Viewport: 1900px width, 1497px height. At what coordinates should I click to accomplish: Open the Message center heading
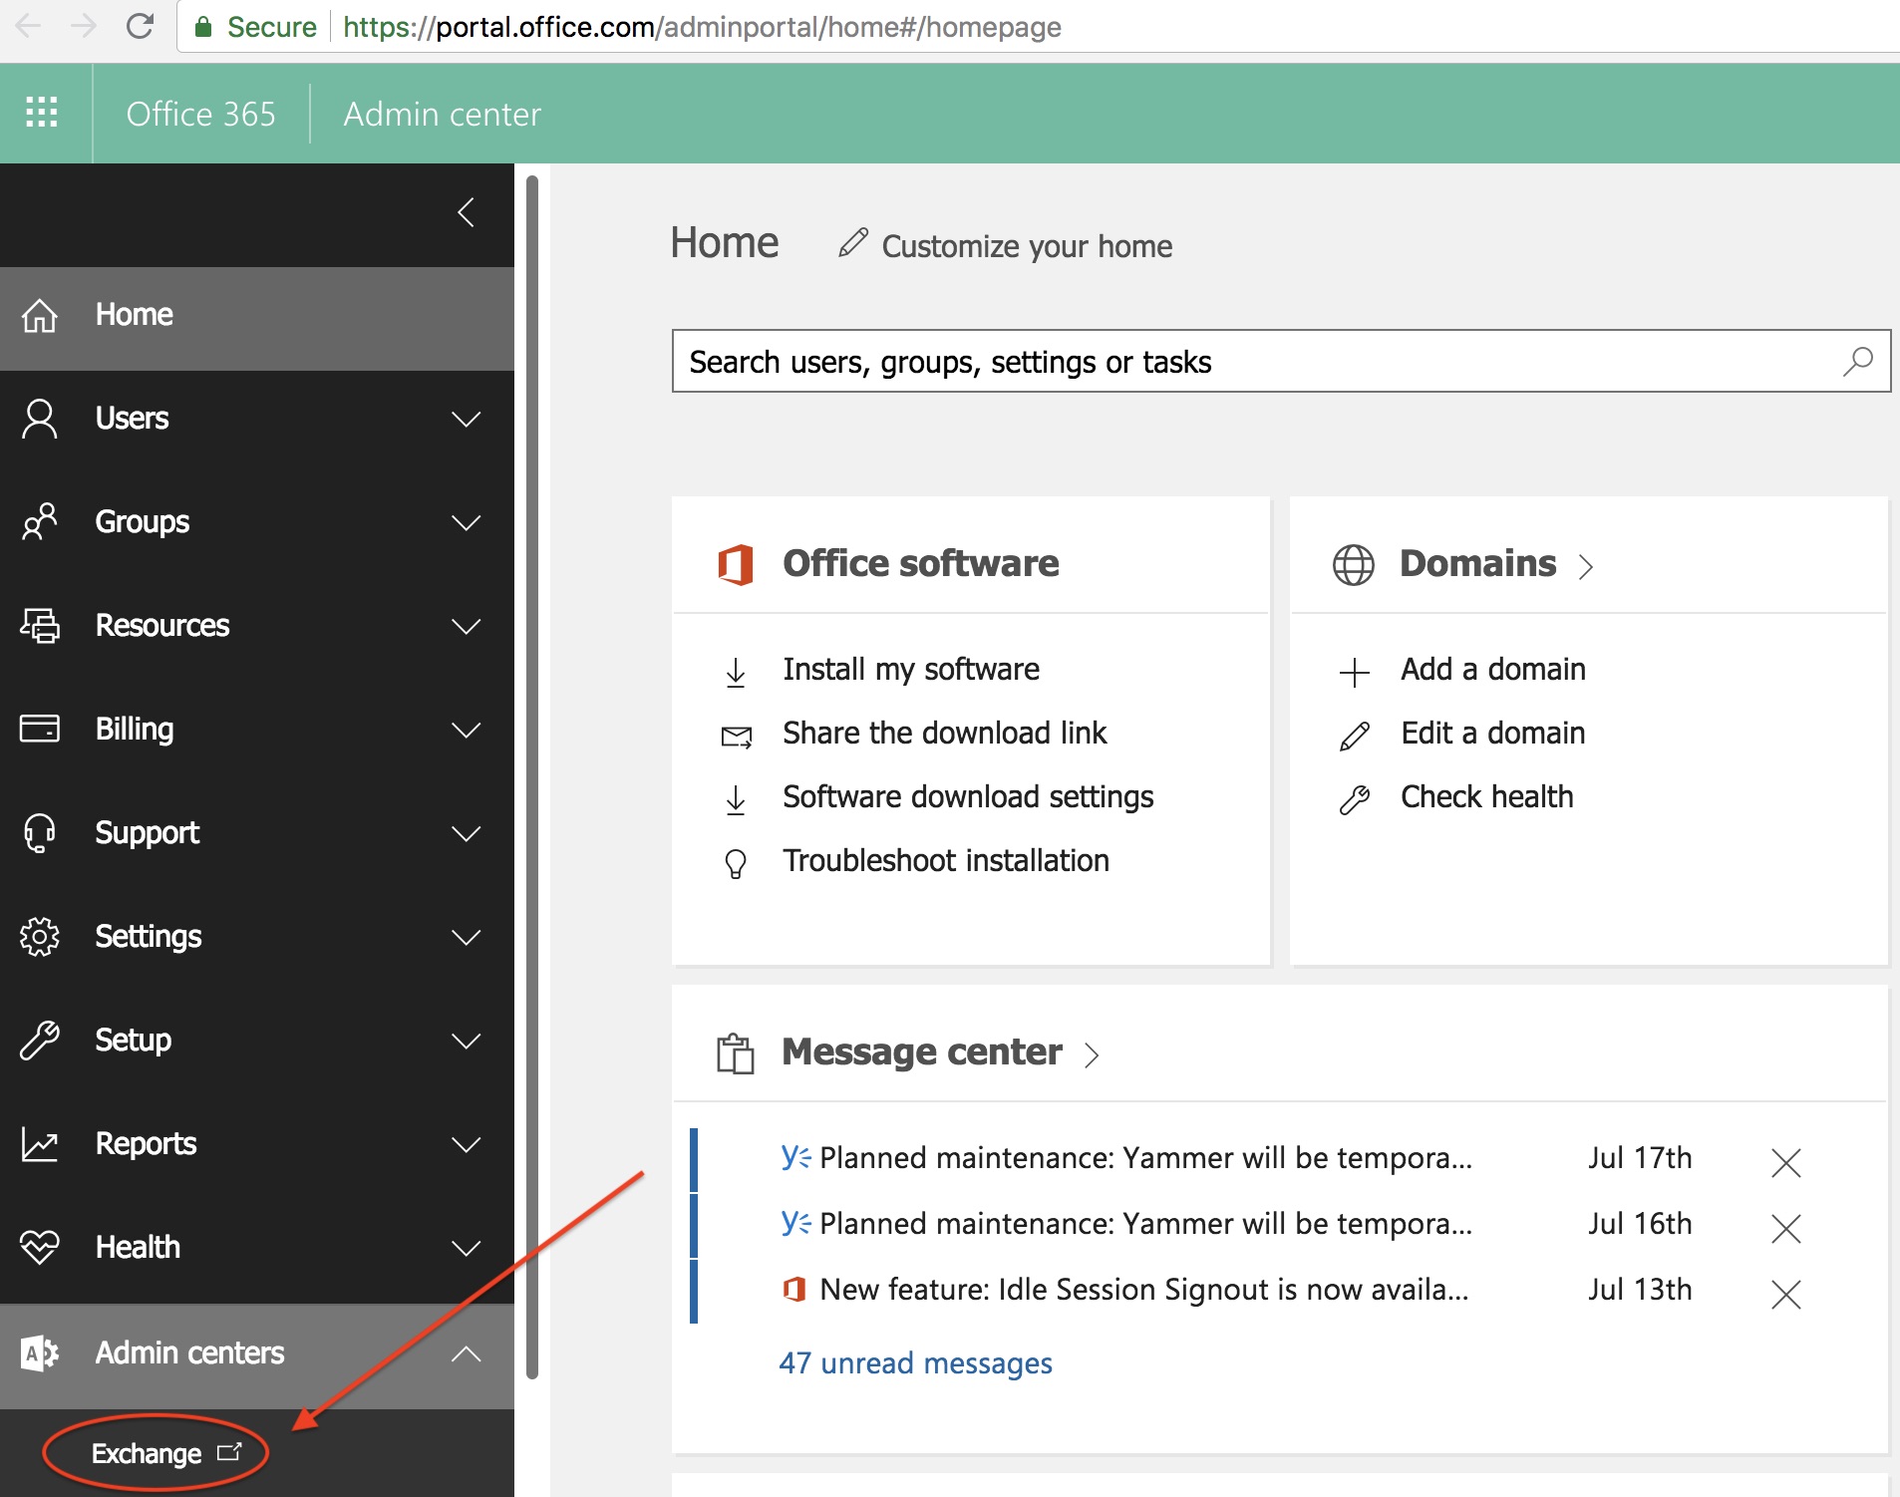(x=922, y=1051)
